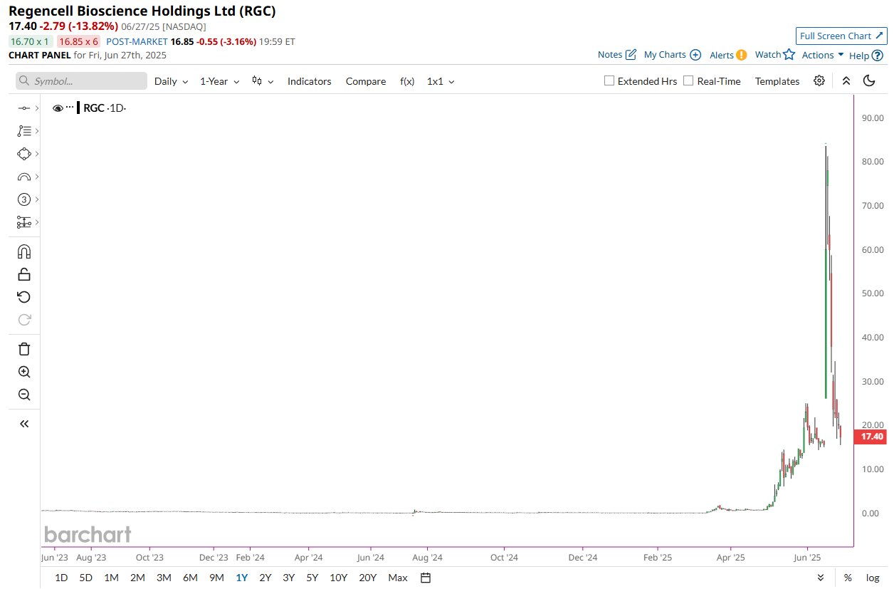The image size is (894, 589).
Task: Toggle RGC series visibility eye icon
Action: tap(58, 108)
